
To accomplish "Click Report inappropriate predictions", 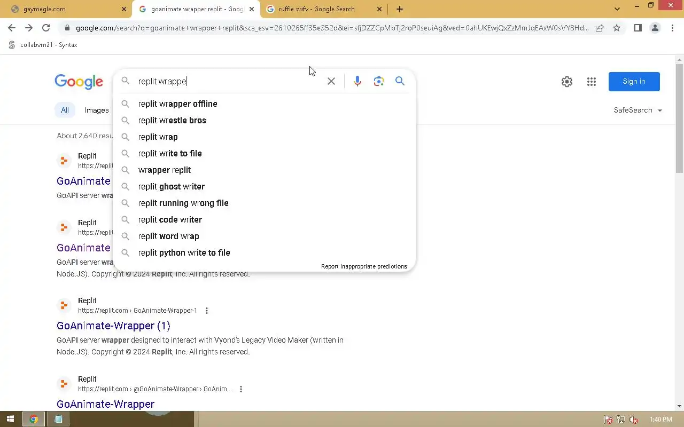I will click(364, 266).
